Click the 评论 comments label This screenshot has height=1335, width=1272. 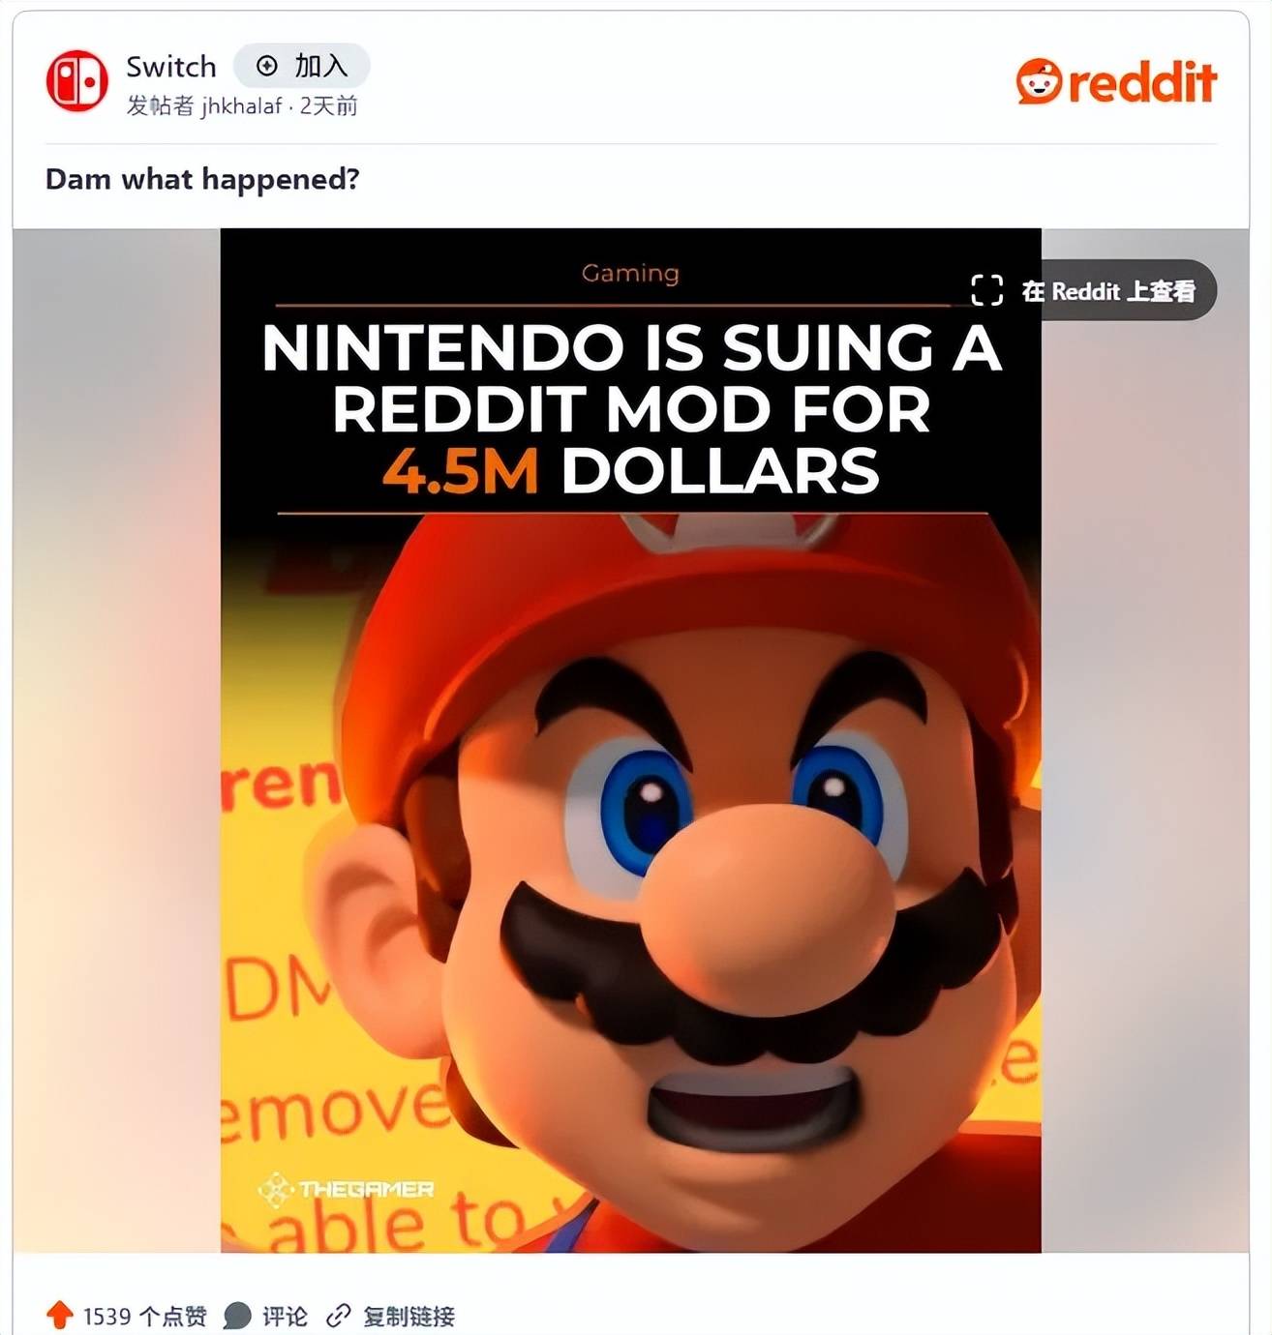(284, 1316)
